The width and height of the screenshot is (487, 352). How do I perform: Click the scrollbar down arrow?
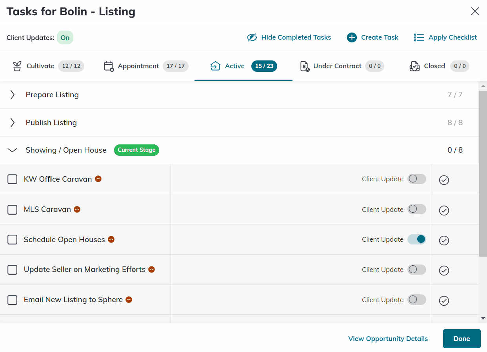483,318
